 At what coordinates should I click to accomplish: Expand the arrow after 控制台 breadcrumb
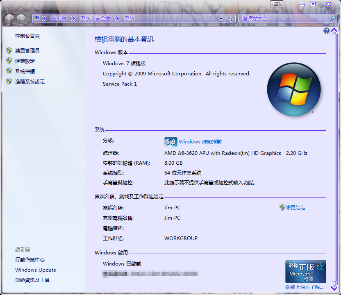click(x=73, y=18)
